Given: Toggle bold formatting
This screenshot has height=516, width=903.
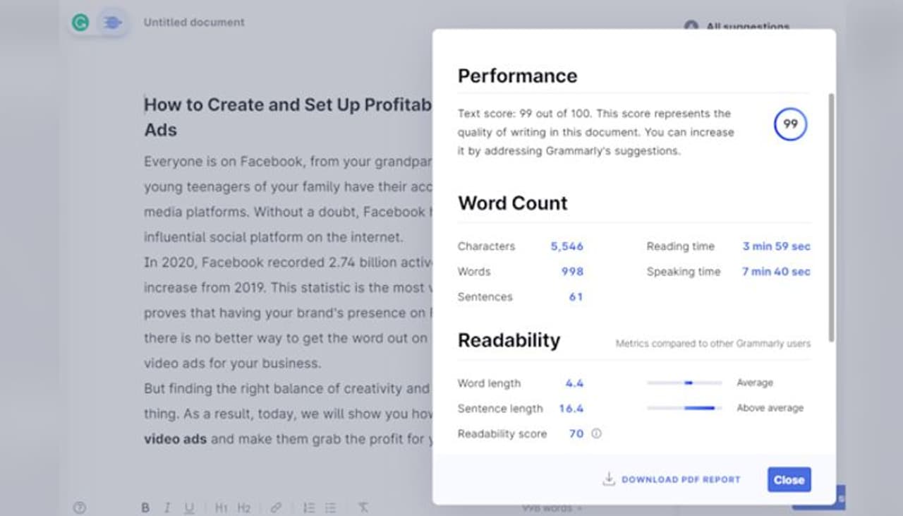Looking at the screenshot, I should [145, 508].
